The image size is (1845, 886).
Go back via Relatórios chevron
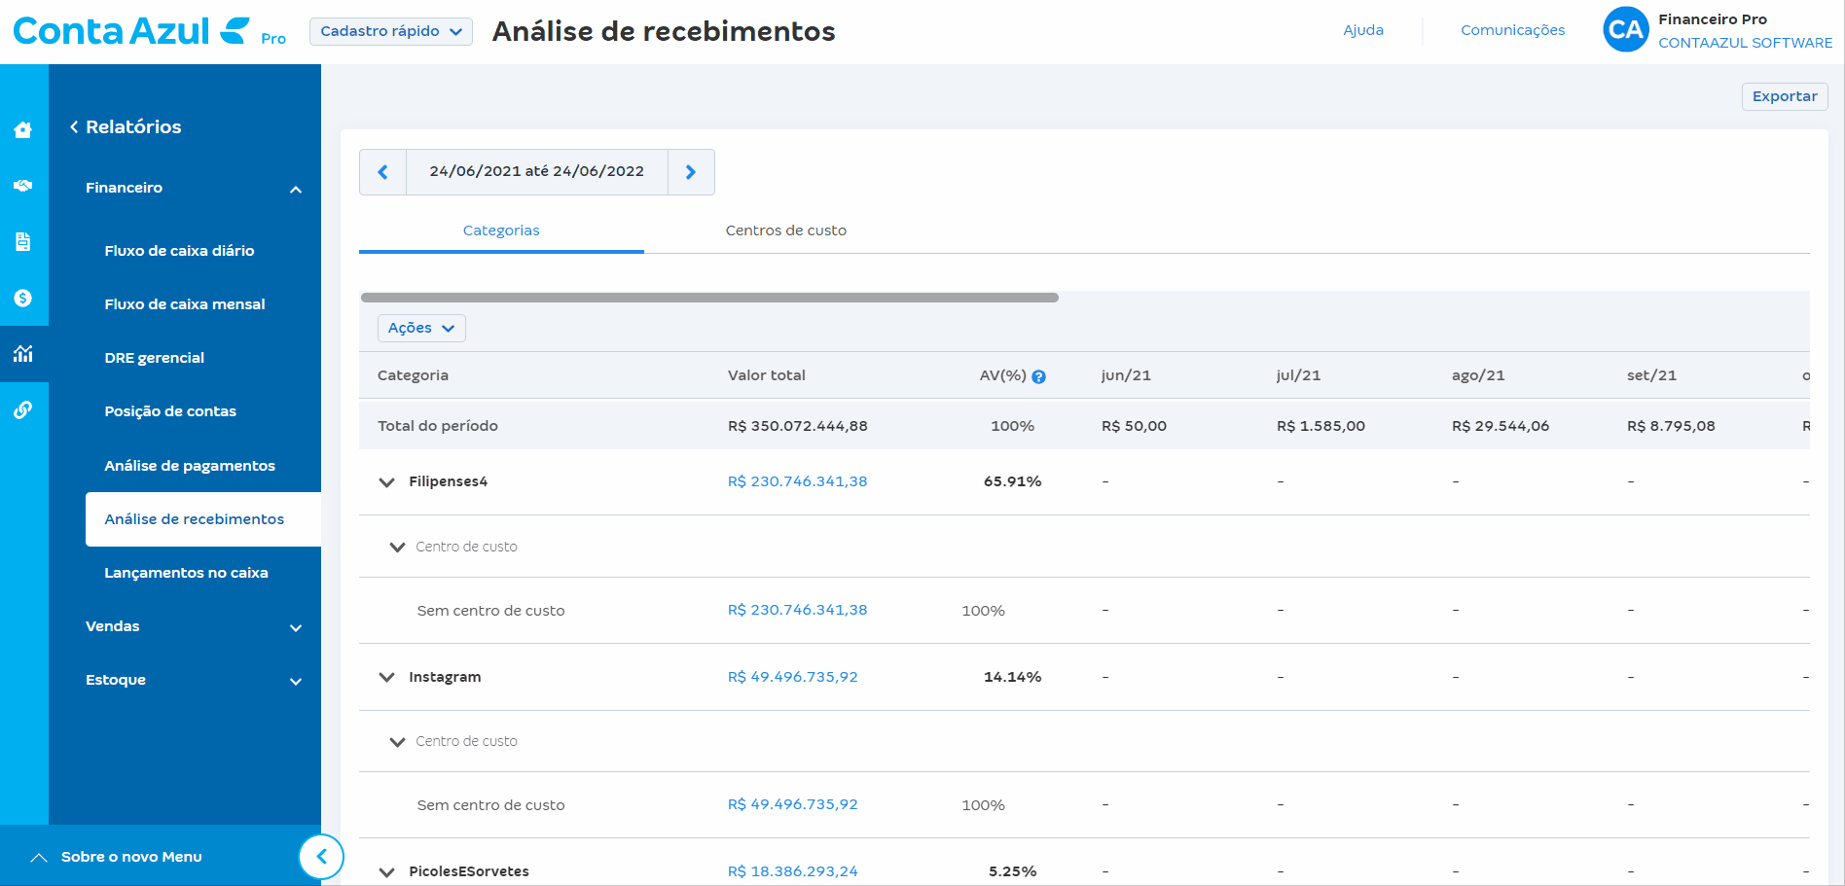pyautogui.click(x=74, y=127)
